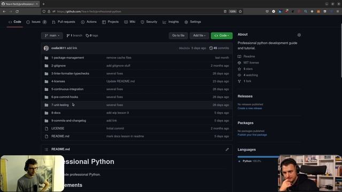
Task: Open the codie3611 profile link
Action: [58, 48]
